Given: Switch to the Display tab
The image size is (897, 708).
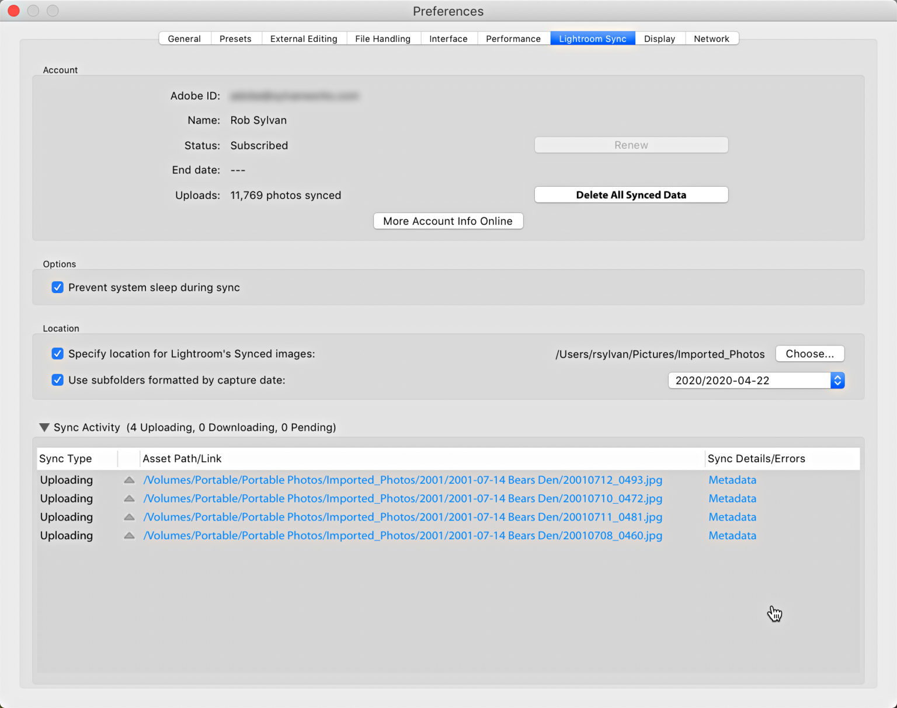Looking at the screenshot, I should click(x=660, y=39).
